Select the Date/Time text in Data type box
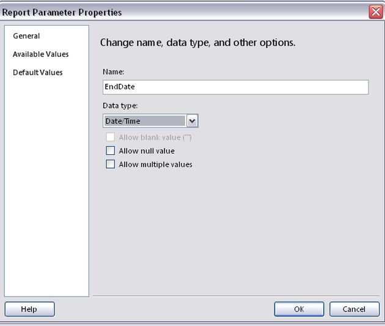 [x=144, y=121]
